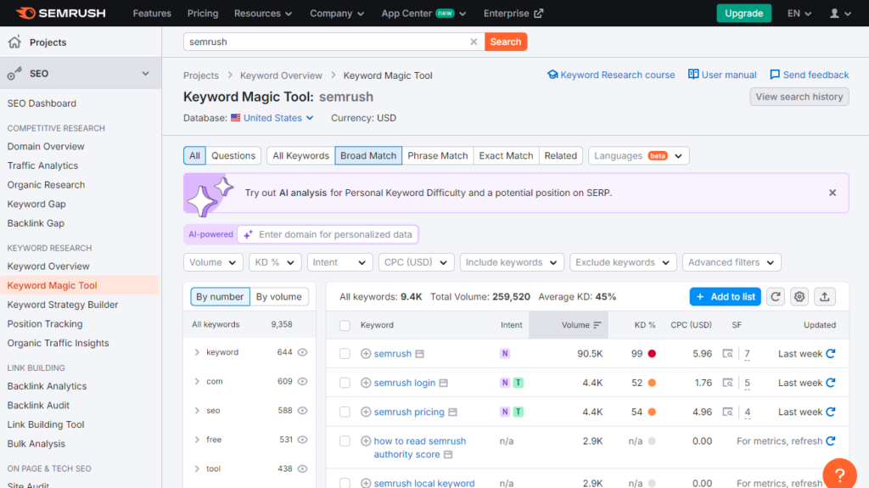Toggle eye icon for keyword group
Image resolution: width=869 pixels, height=488 pixels.
click(x=302, y=352)
